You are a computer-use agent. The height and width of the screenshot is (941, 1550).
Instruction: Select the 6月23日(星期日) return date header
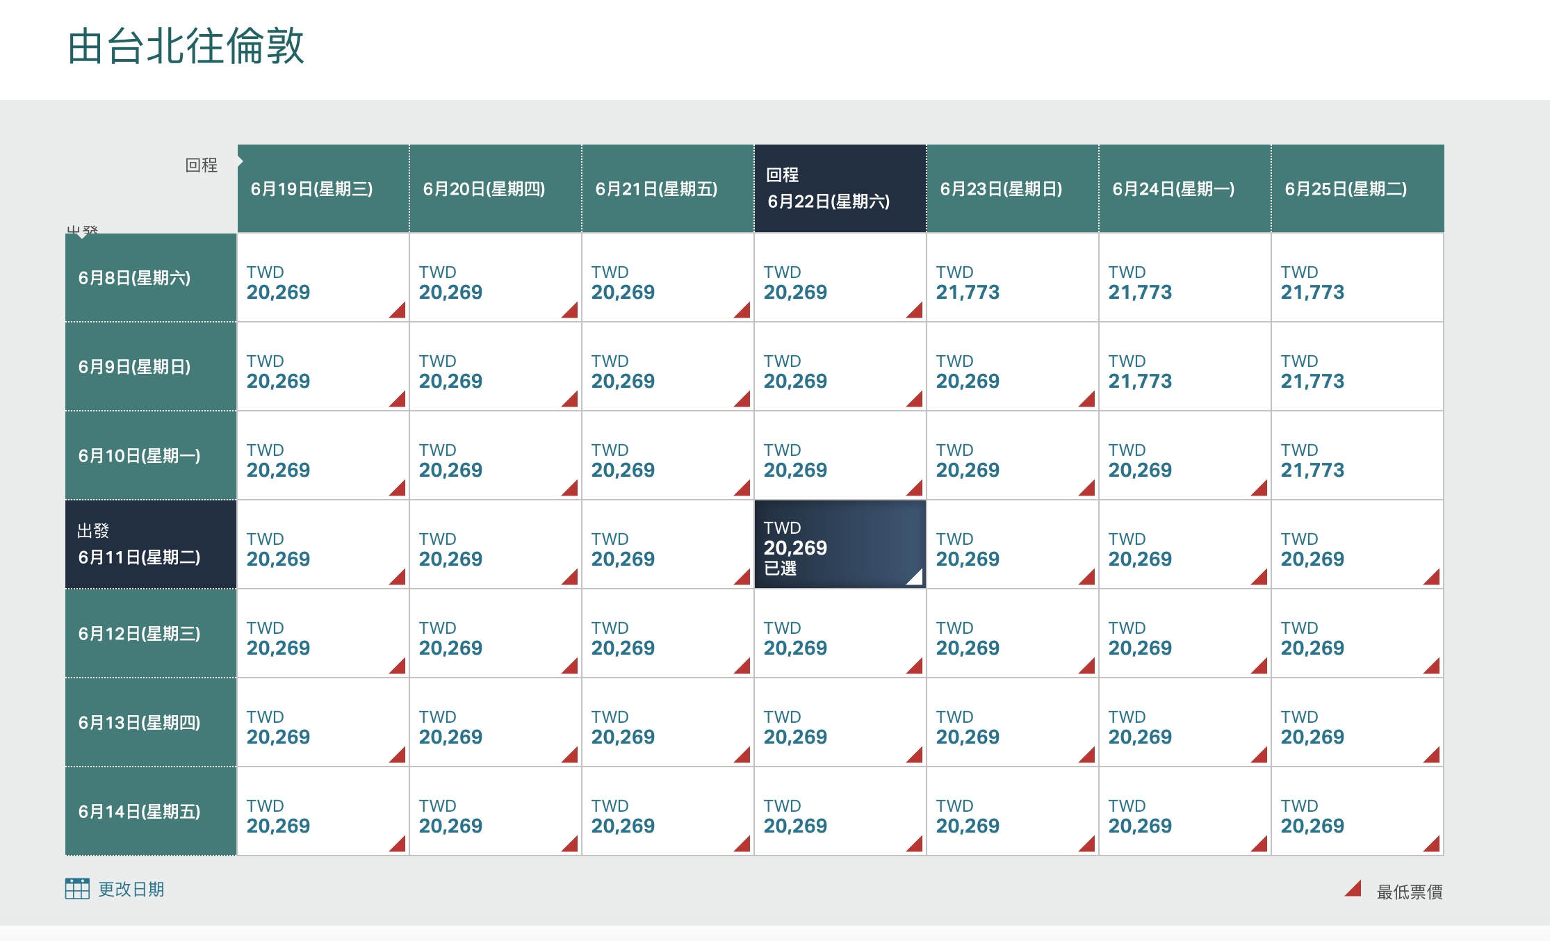click(x=1012, y=188)
